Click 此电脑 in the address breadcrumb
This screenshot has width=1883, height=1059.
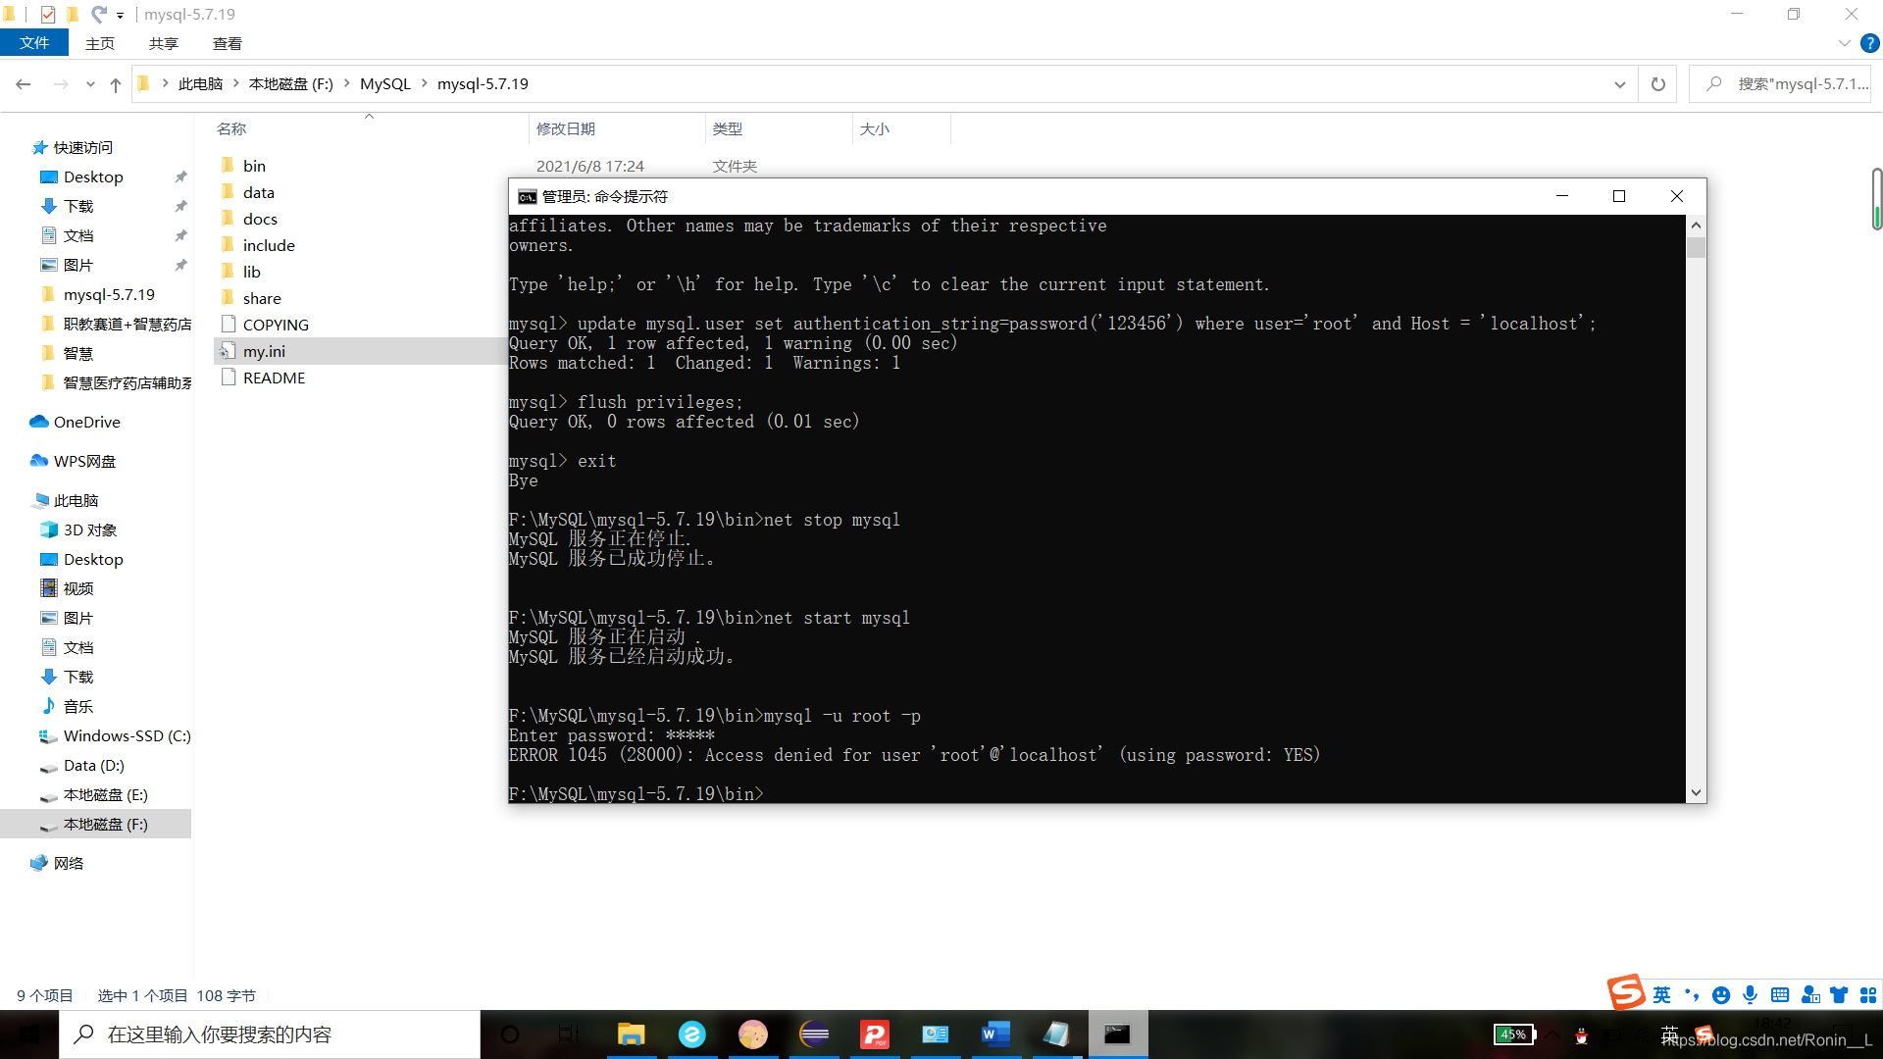200,84
